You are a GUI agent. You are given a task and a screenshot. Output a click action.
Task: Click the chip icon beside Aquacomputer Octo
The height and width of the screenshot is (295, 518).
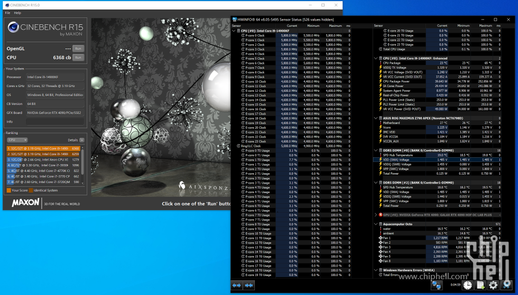point(381,224)
